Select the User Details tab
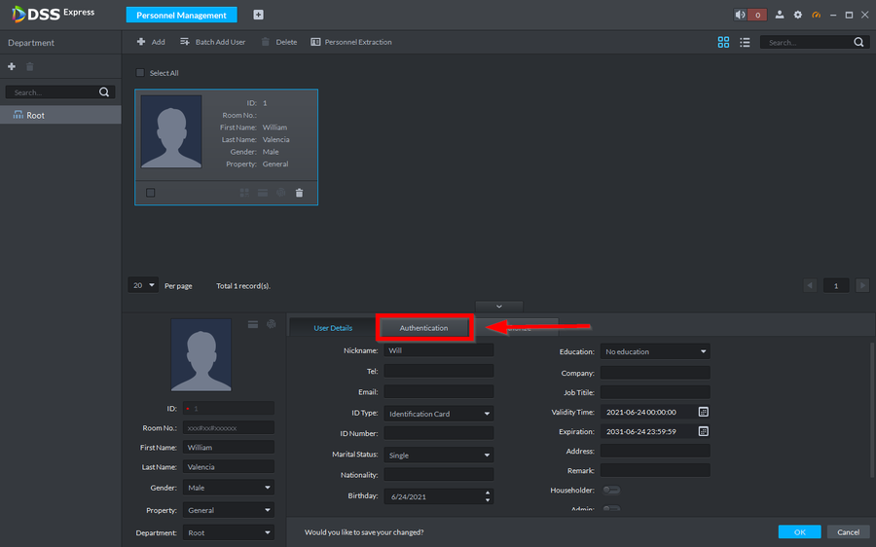 pyautogui.click(x=333, y=328)
